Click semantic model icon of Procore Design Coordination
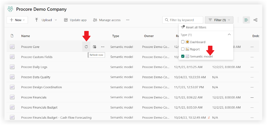Viewport: 267px width, 125px height. (12, 87)
